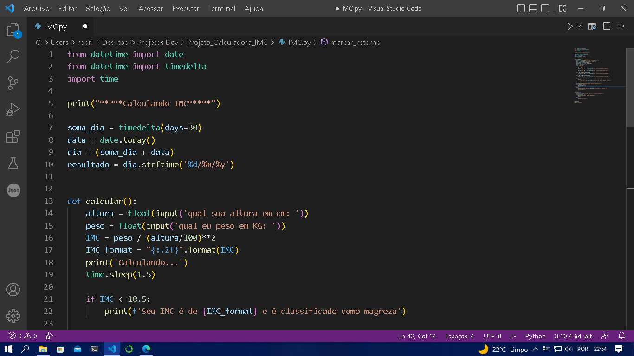
Task: Open the Extensions view
Action: point(13,137)
